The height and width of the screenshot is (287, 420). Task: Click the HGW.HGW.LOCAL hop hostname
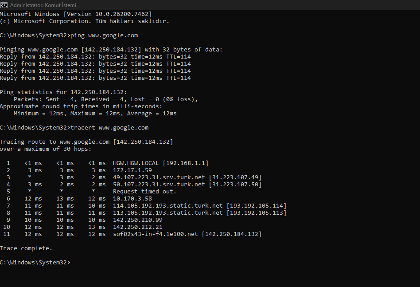click(x=136, y=163)
